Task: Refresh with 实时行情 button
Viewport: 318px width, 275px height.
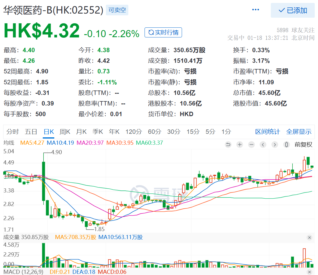Action: 163,32
